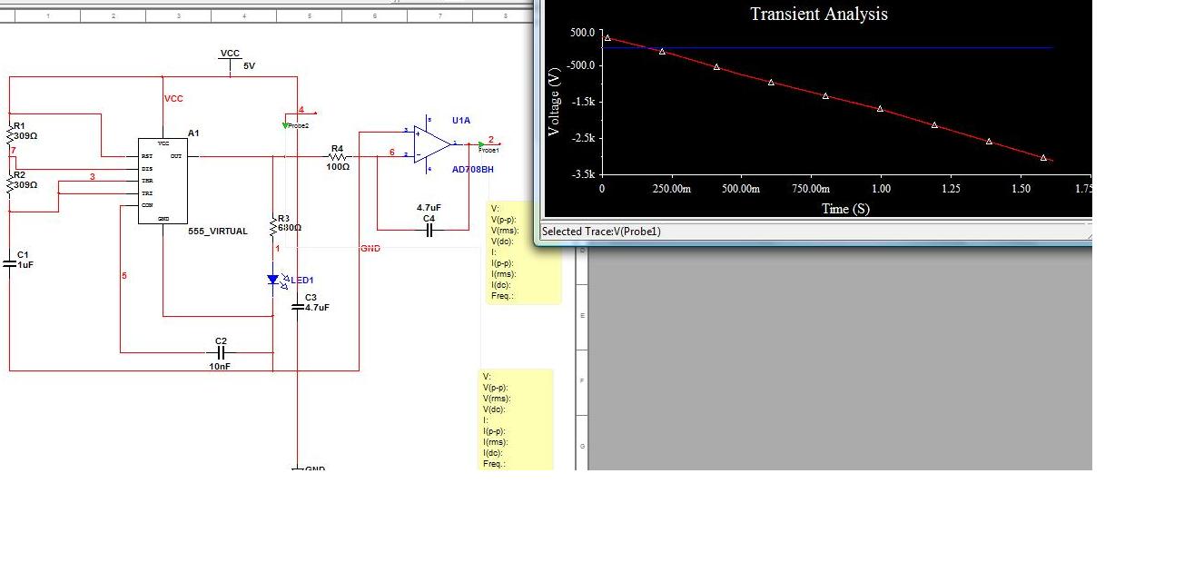Click the green Probe1 marker at op-amp output
The width and height of the screenshot is (1184, 582).
point(481,144)
